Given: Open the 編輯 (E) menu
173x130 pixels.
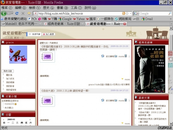Looking at the screenshot, I should point(21,8).
